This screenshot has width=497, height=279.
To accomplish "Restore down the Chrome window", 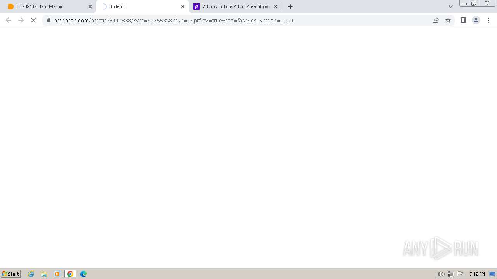I will tap(474, 3).
